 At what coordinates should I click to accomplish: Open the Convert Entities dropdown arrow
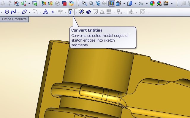pyautogui.click(x=76, y=12)
